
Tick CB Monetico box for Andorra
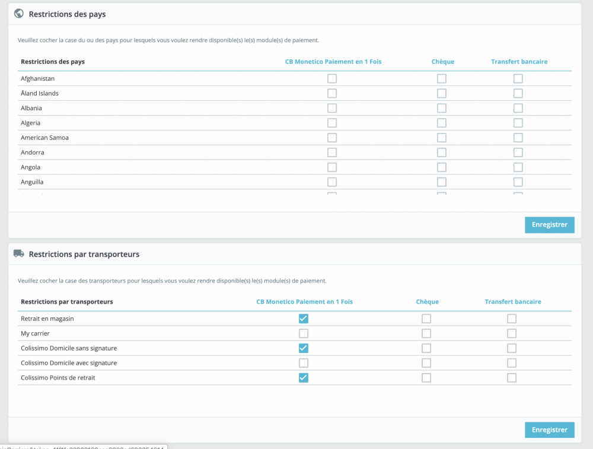coord(332,152)
